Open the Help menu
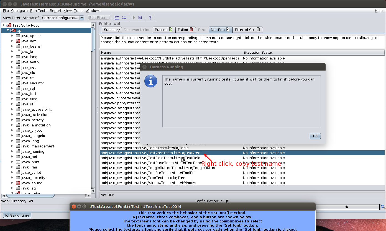This screenshot has height=231, width=386. [x=379, y=11]
